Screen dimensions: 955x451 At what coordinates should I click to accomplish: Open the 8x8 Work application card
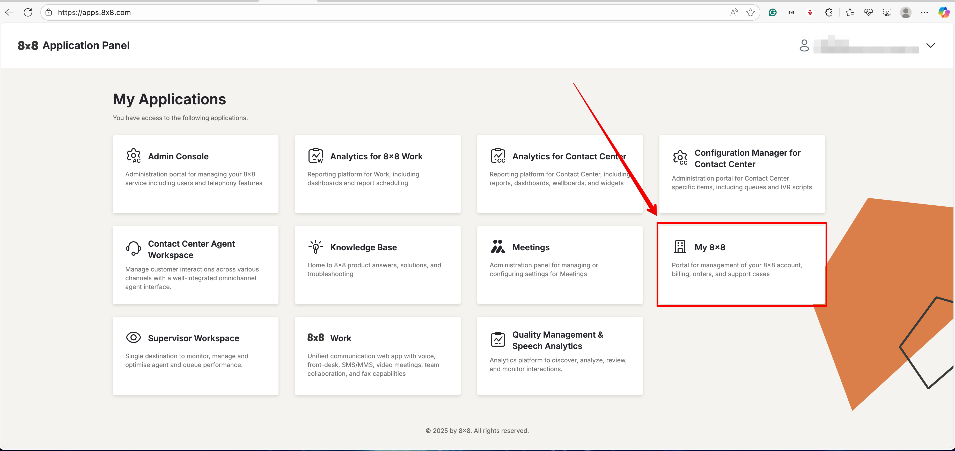[377, 356]
